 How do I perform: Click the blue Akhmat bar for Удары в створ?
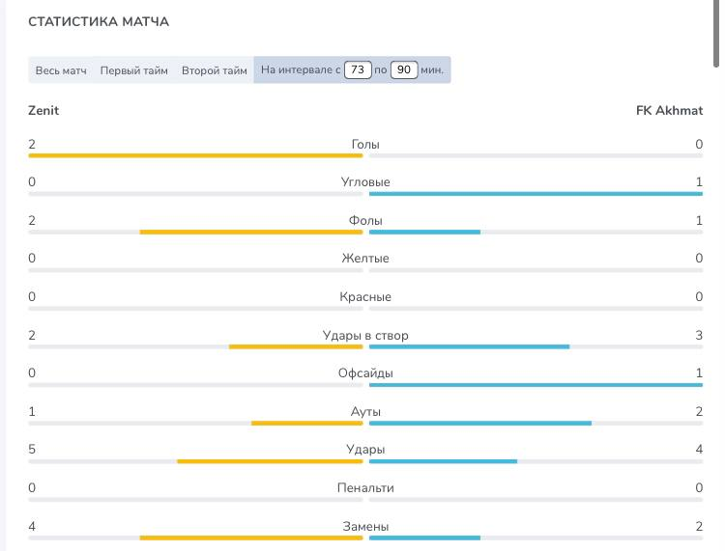469,345
